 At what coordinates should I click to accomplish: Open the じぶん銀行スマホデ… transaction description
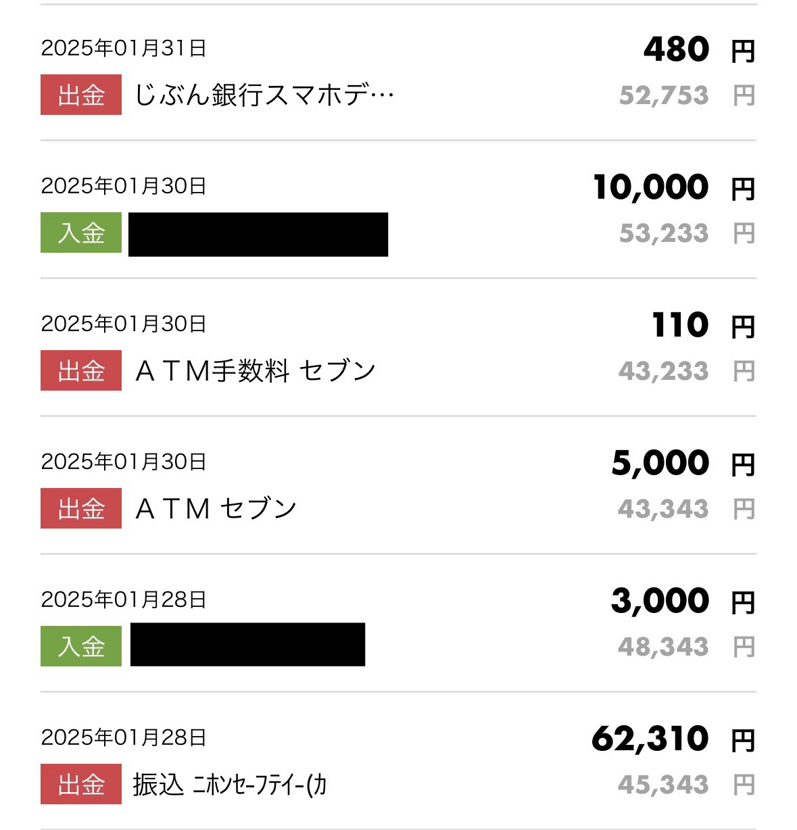click(x=264, y=95)
